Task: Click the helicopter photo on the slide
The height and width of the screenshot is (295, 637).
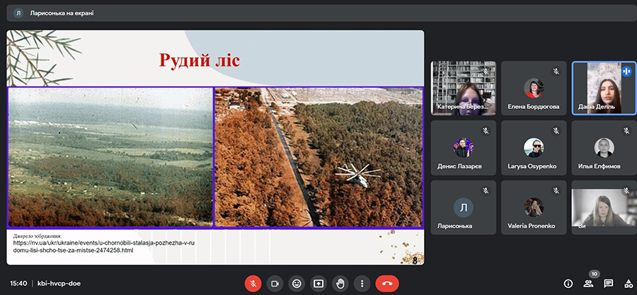Action: (x=318, y=156)
